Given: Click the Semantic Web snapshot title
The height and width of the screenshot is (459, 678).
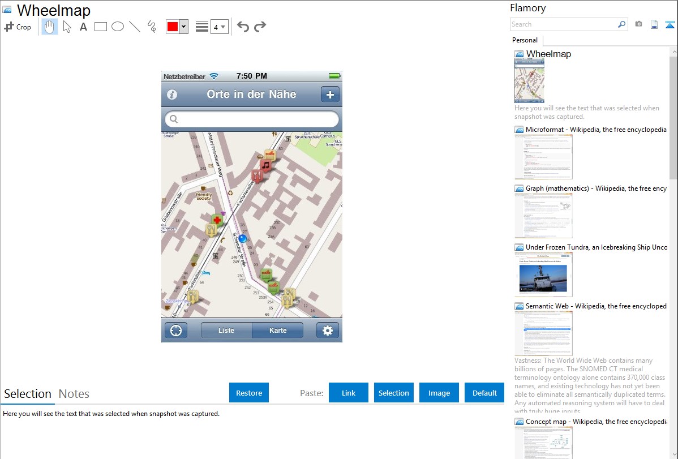Looking at the screenshot, I should point(597,306).
